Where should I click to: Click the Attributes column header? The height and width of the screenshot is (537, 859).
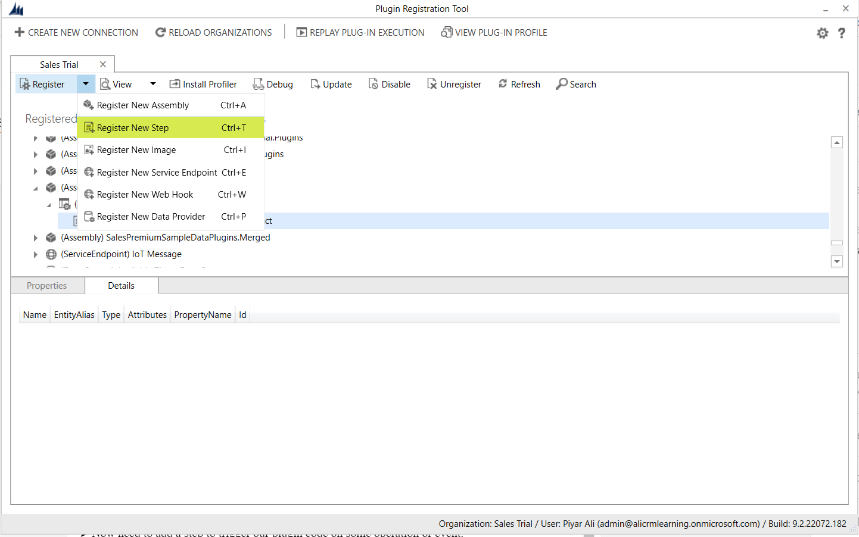[x=147, y=315]
